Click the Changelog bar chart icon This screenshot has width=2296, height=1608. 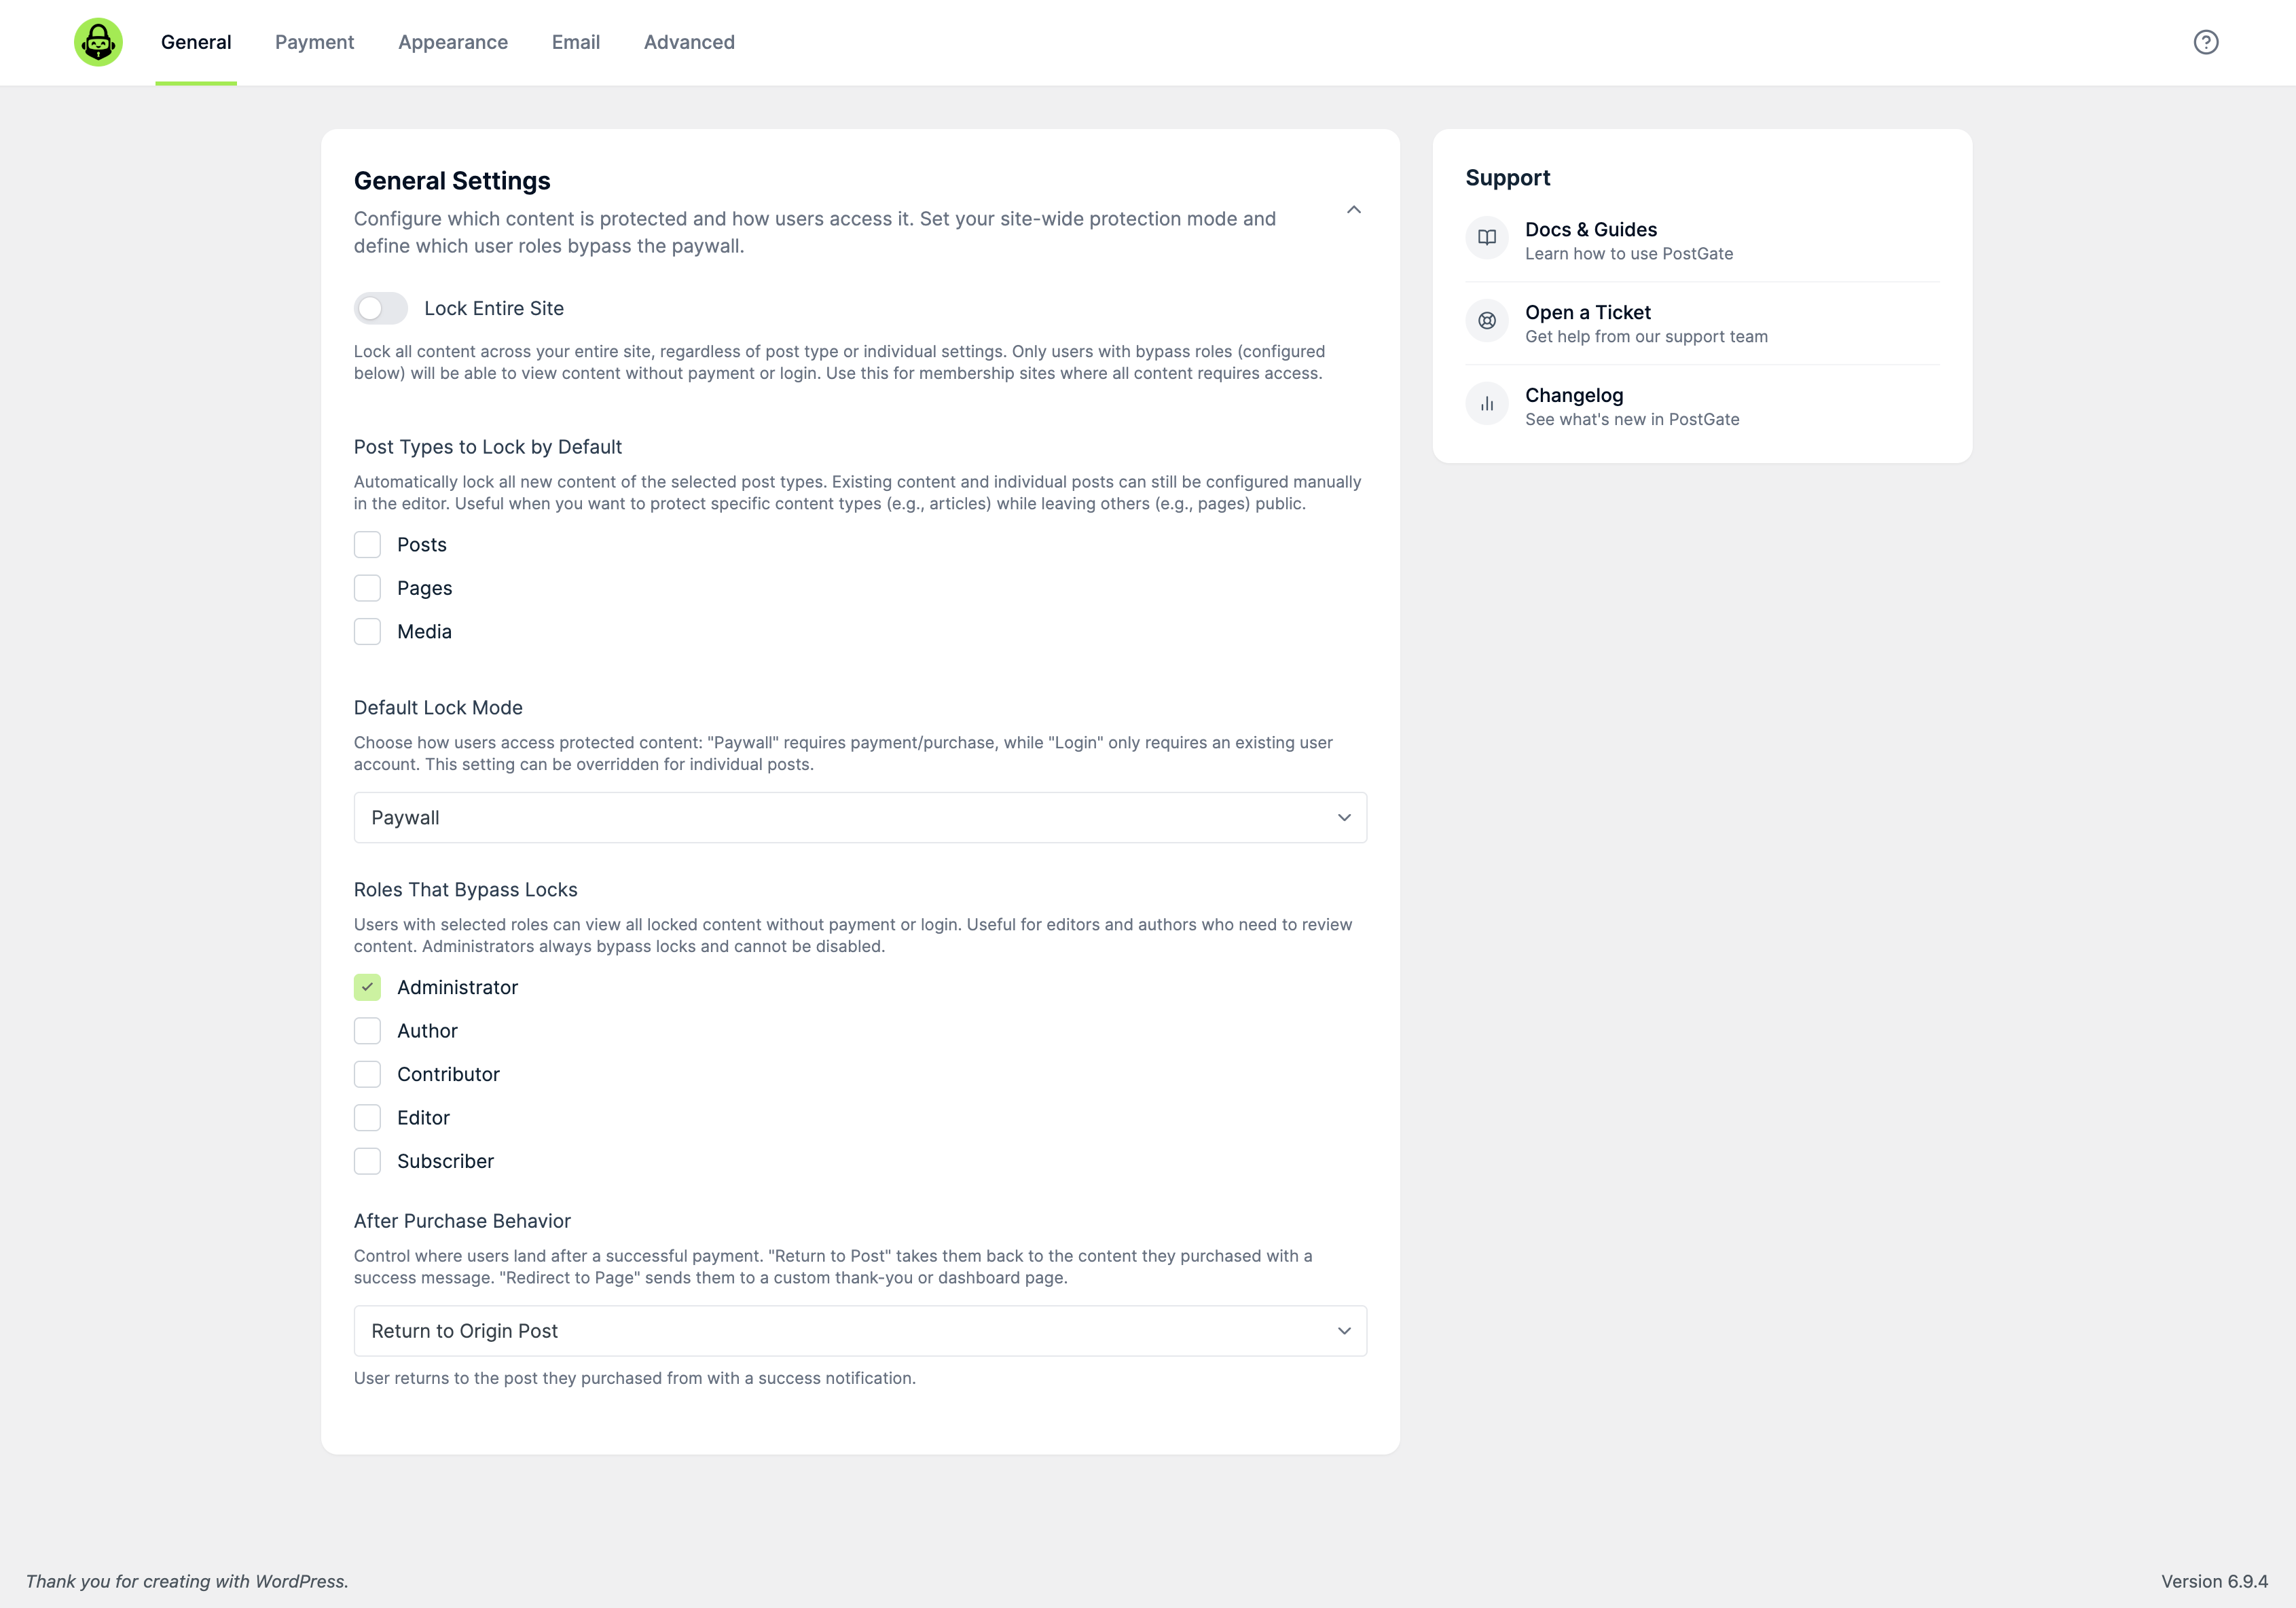pos(1487,404)
